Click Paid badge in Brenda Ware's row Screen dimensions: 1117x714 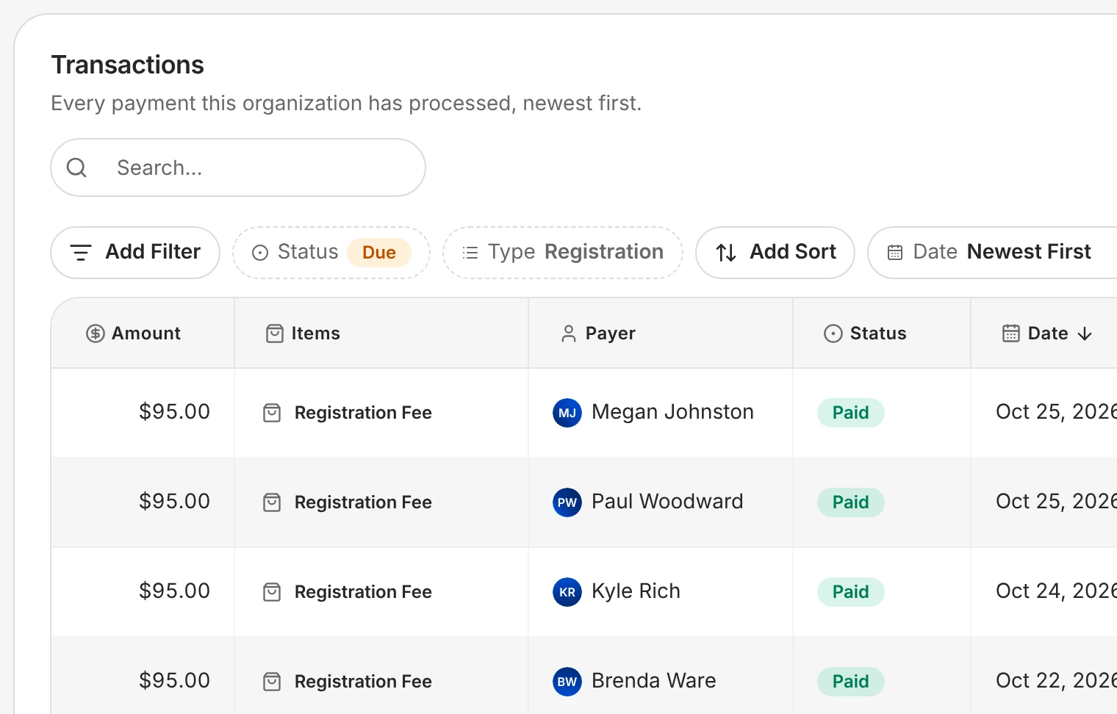pos(851,682)
